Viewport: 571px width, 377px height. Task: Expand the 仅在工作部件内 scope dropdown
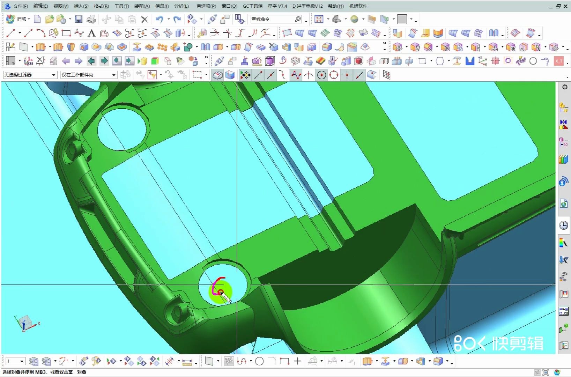pyautogui.click(x=114, y=75)
